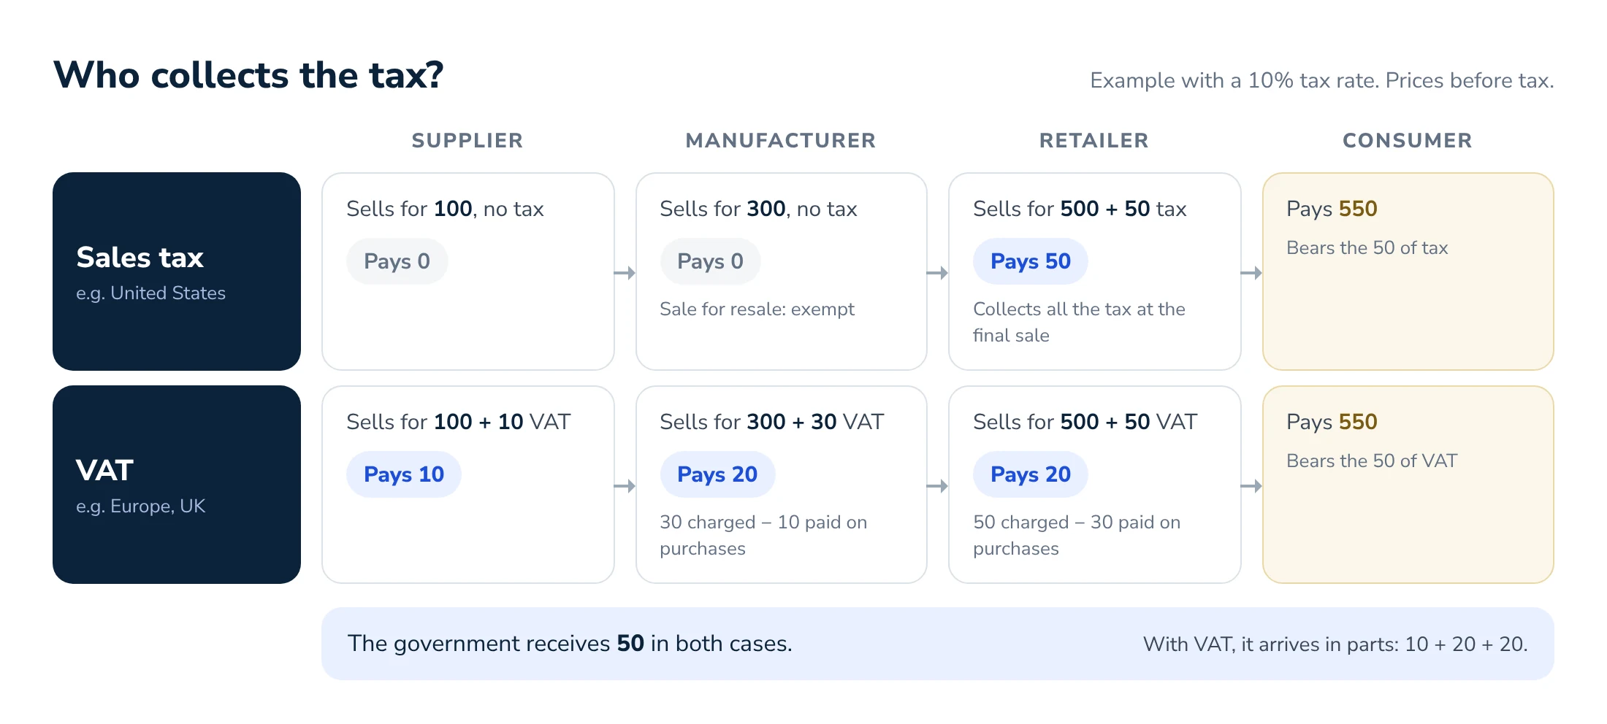Screen dimensions: 1607x724
Task: Click 'Sells for 100 + 10 VAT' text
Action: 459,422
